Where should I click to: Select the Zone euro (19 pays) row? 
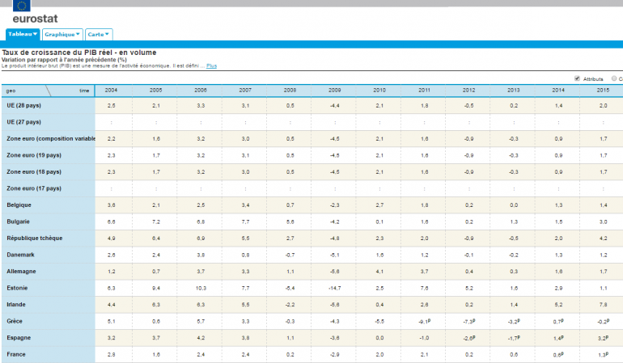tap(35, 155)
